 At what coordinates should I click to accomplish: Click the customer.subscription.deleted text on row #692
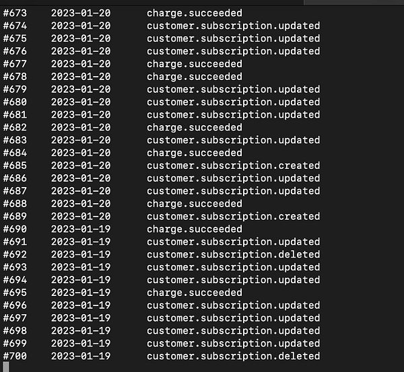click(x=233, y=254)
